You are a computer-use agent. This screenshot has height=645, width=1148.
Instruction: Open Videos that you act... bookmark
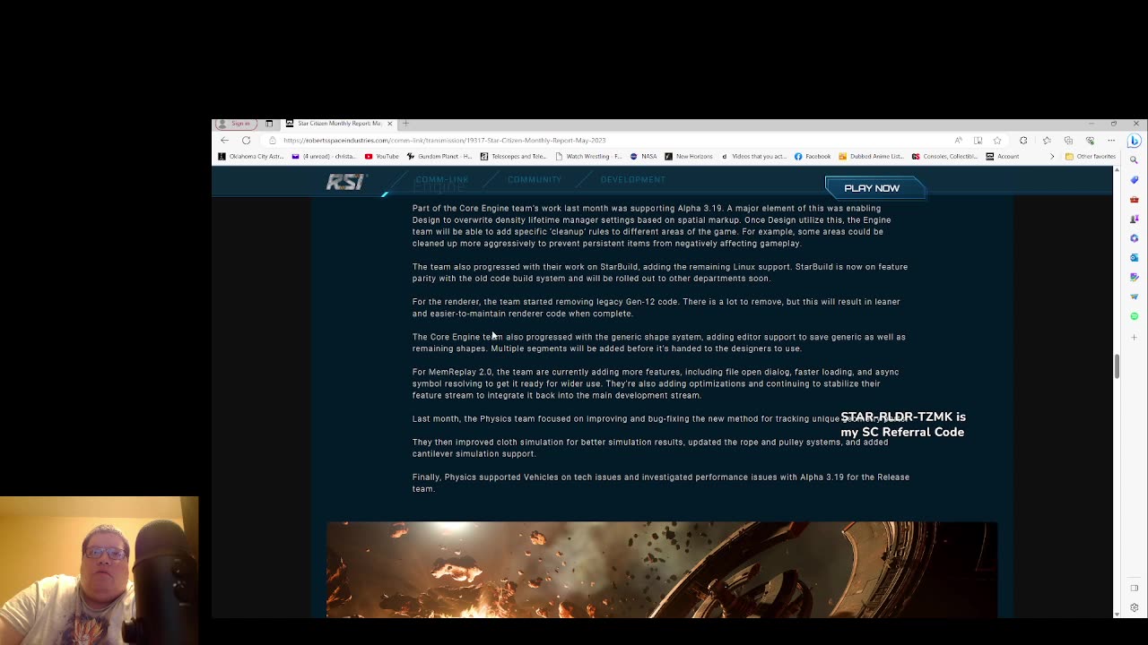tap(753, 156)
